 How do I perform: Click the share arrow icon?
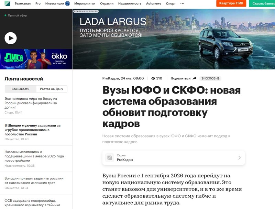[195, 78]
